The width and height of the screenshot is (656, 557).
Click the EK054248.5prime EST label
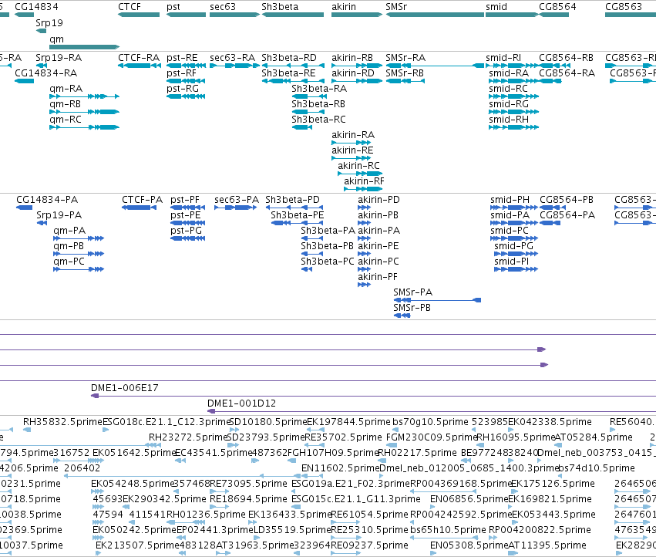click(133, 483)
